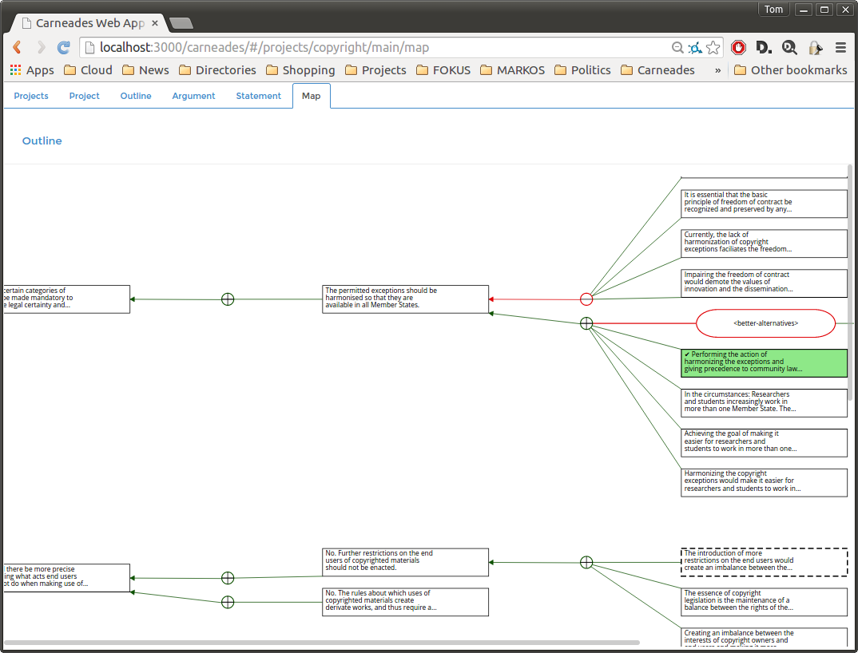Select partially hidden 'certain categories of' statement
The image size is (858, 653).
(x=67, y=299)
